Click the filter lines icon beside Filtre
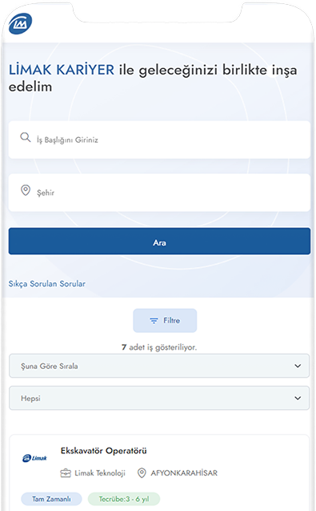The height and width of the screenshot is (511, 316). tap(154, 321)
